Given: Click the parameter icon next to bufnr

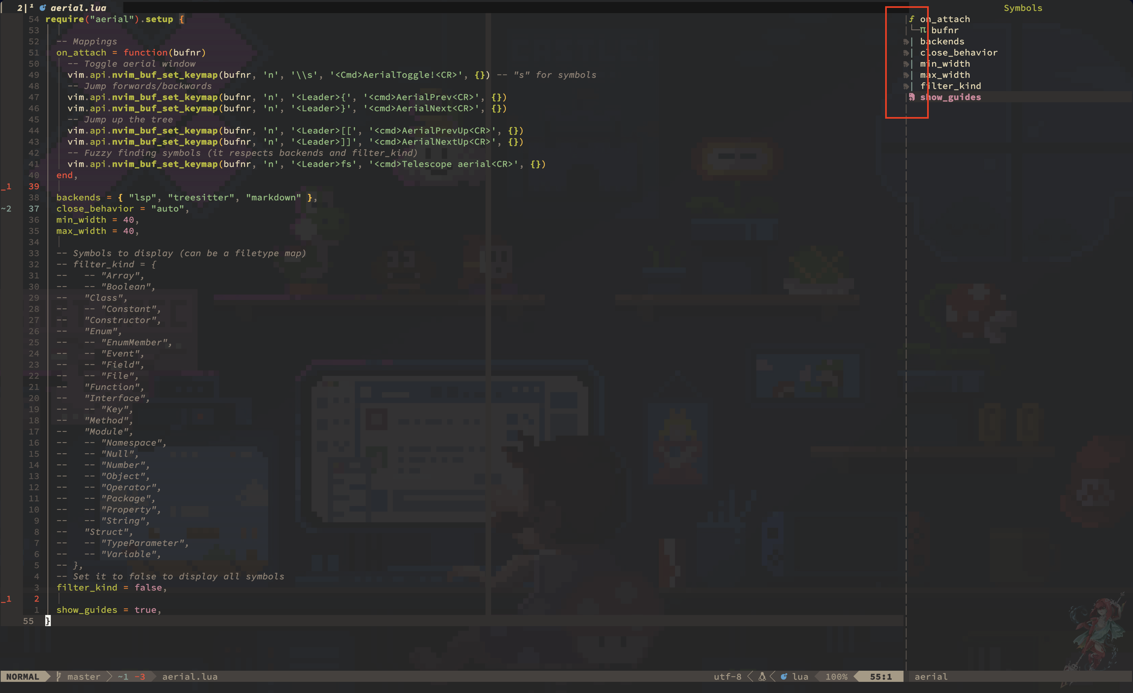Looking at the screenshot, I should [x=923, y=30].
